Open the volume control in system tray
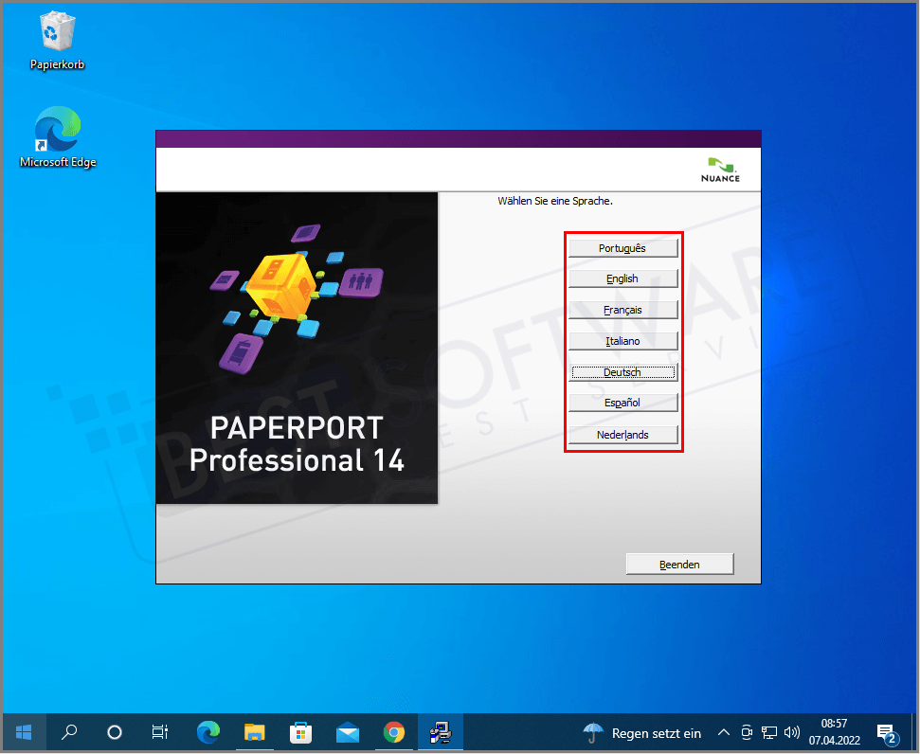Screen dimensions: 920x754 [x=792, y=731]
